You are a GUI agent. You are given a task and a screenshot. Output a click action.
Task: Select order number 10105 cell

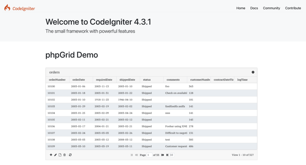pos(58,120)
